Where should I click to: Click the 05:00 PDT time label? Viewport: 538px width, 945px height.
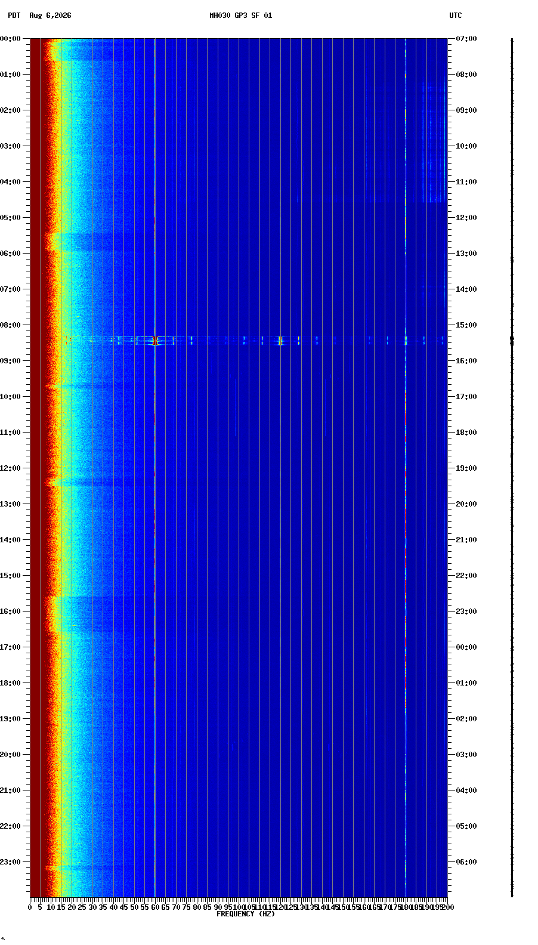(10, 218)
